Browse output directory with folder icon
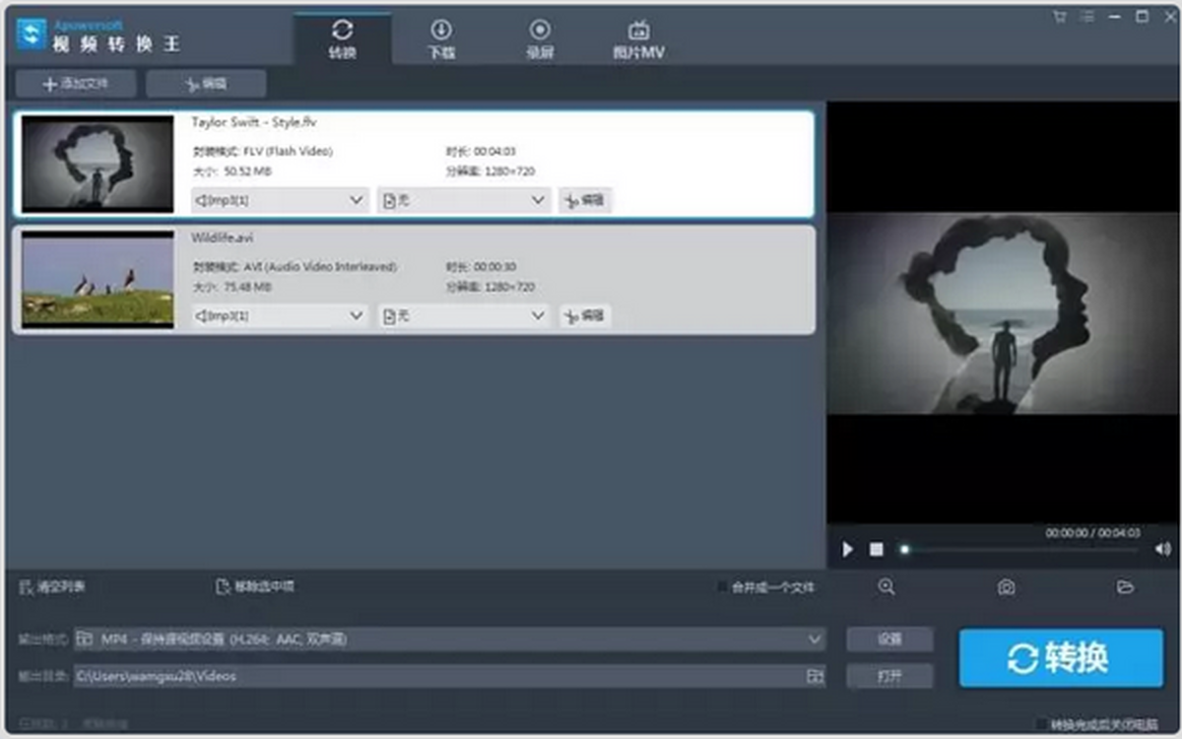 [x=815, y=676]
